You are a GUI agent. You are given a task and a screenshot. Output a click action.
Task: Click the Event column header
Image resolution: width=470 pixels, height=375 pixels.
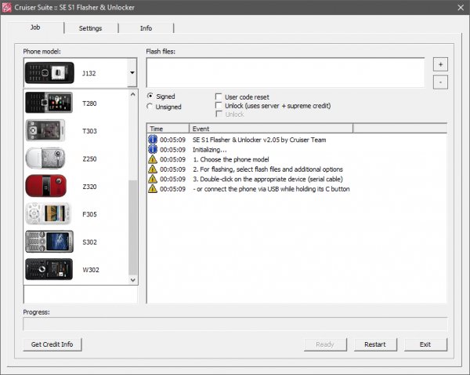pos(271,129)
